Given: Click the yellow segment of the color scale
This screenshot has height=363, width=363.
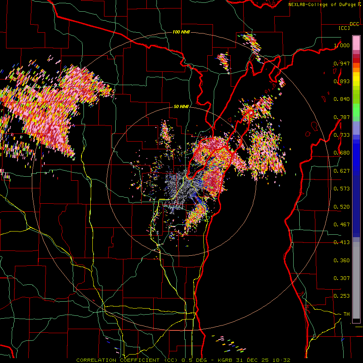Looking at the screenshot, I should (x=356, y=79).
